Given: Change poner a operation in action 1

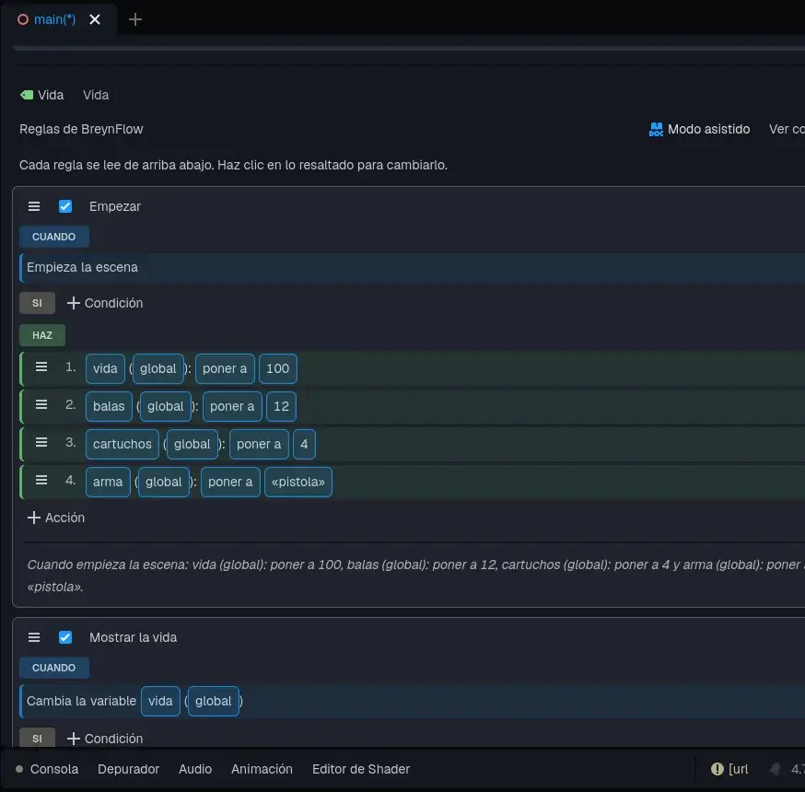Looking at the screenshot, I should pyautogui.click(x=225, y=368).
